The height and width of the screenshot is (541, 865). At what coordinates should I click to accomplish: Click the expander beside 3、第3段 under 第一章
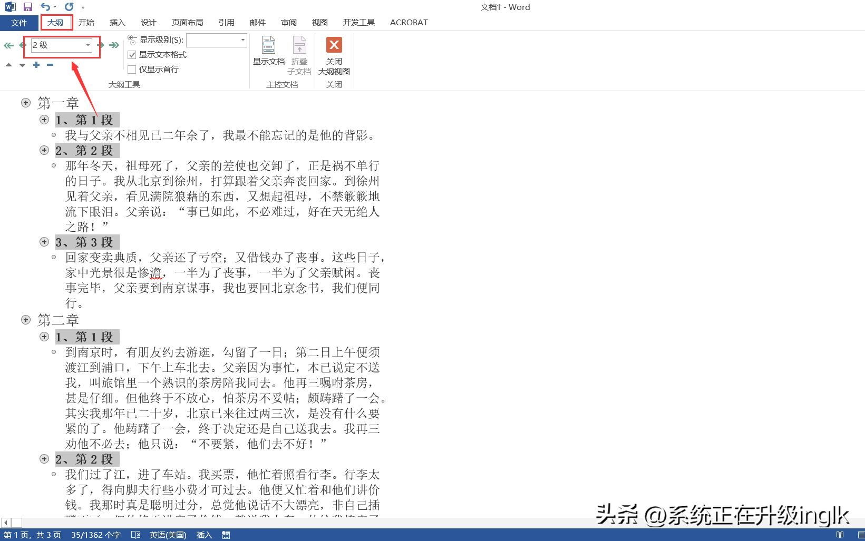click(44, 242)
